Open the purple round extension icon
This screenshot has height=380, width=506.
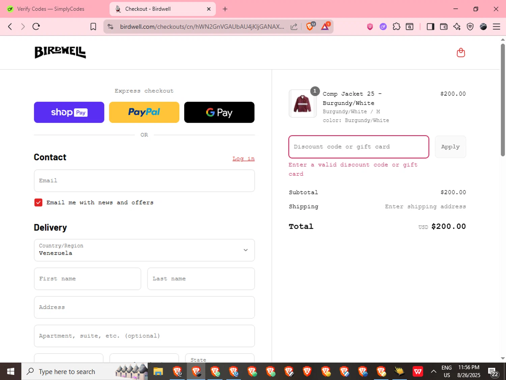383,27
